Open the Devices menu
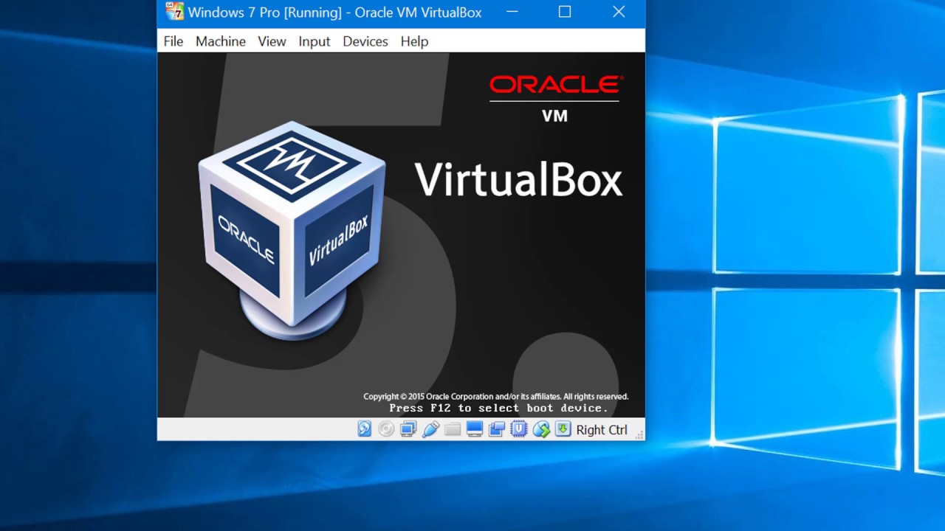The height and width of the screenshot is (531, 945). coord(365,41)
